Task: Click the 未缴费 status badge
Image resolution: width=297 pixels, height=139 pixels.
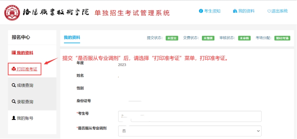Action: [x=208, y=38]
